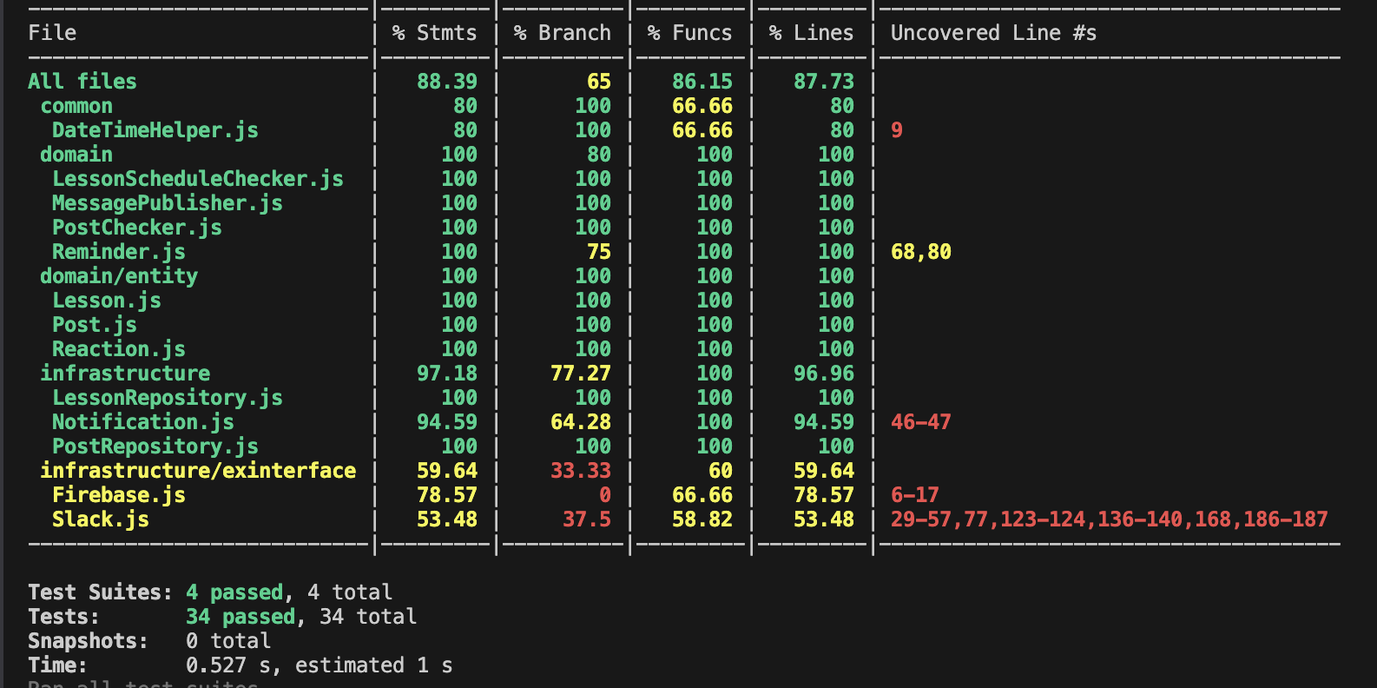
Task: Select LessonRepository.js file name
Action: point(168,398)
